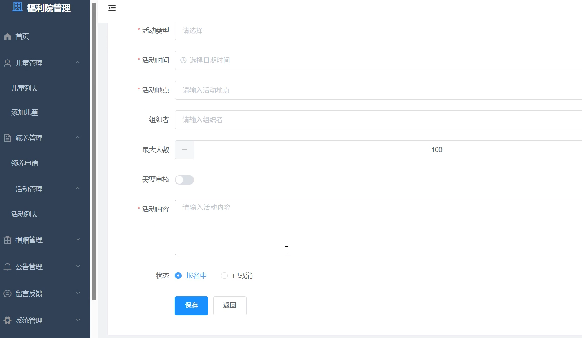Expand the 系统管理 menu chevron

78,320
